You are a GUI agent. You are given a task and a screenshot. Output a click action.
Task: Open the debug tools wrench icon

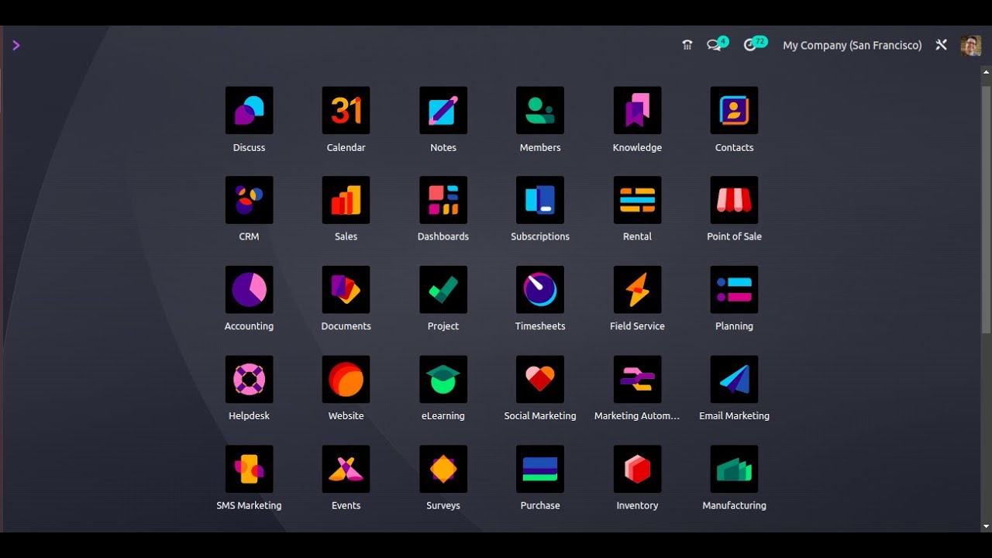pos(941,46)
